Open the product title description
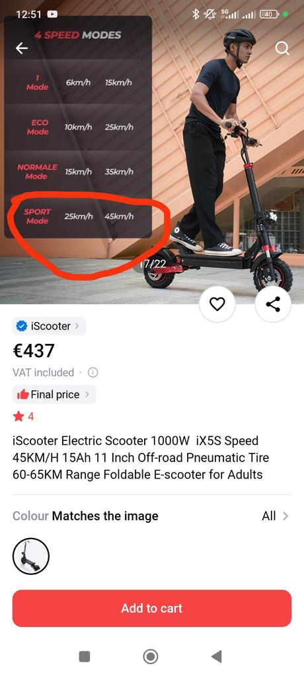This screenshot has height=676, width=304. [141, 458]
